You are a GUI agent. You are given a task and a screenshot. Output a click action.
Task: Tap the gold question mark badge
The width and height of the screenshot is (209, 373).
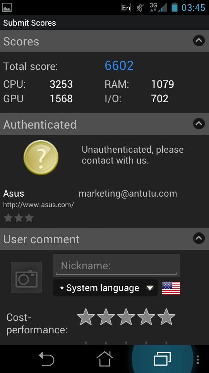[x=41, y=157]
